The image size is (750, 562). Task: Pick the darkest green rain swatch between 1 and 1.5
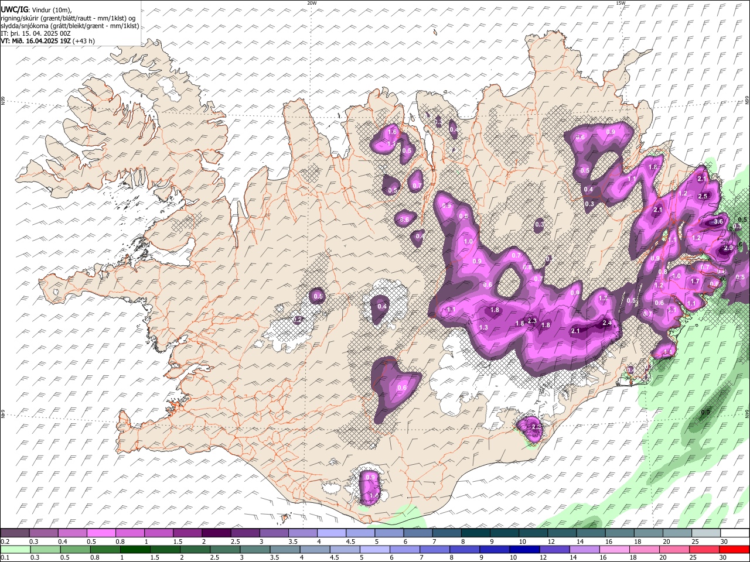135,549
